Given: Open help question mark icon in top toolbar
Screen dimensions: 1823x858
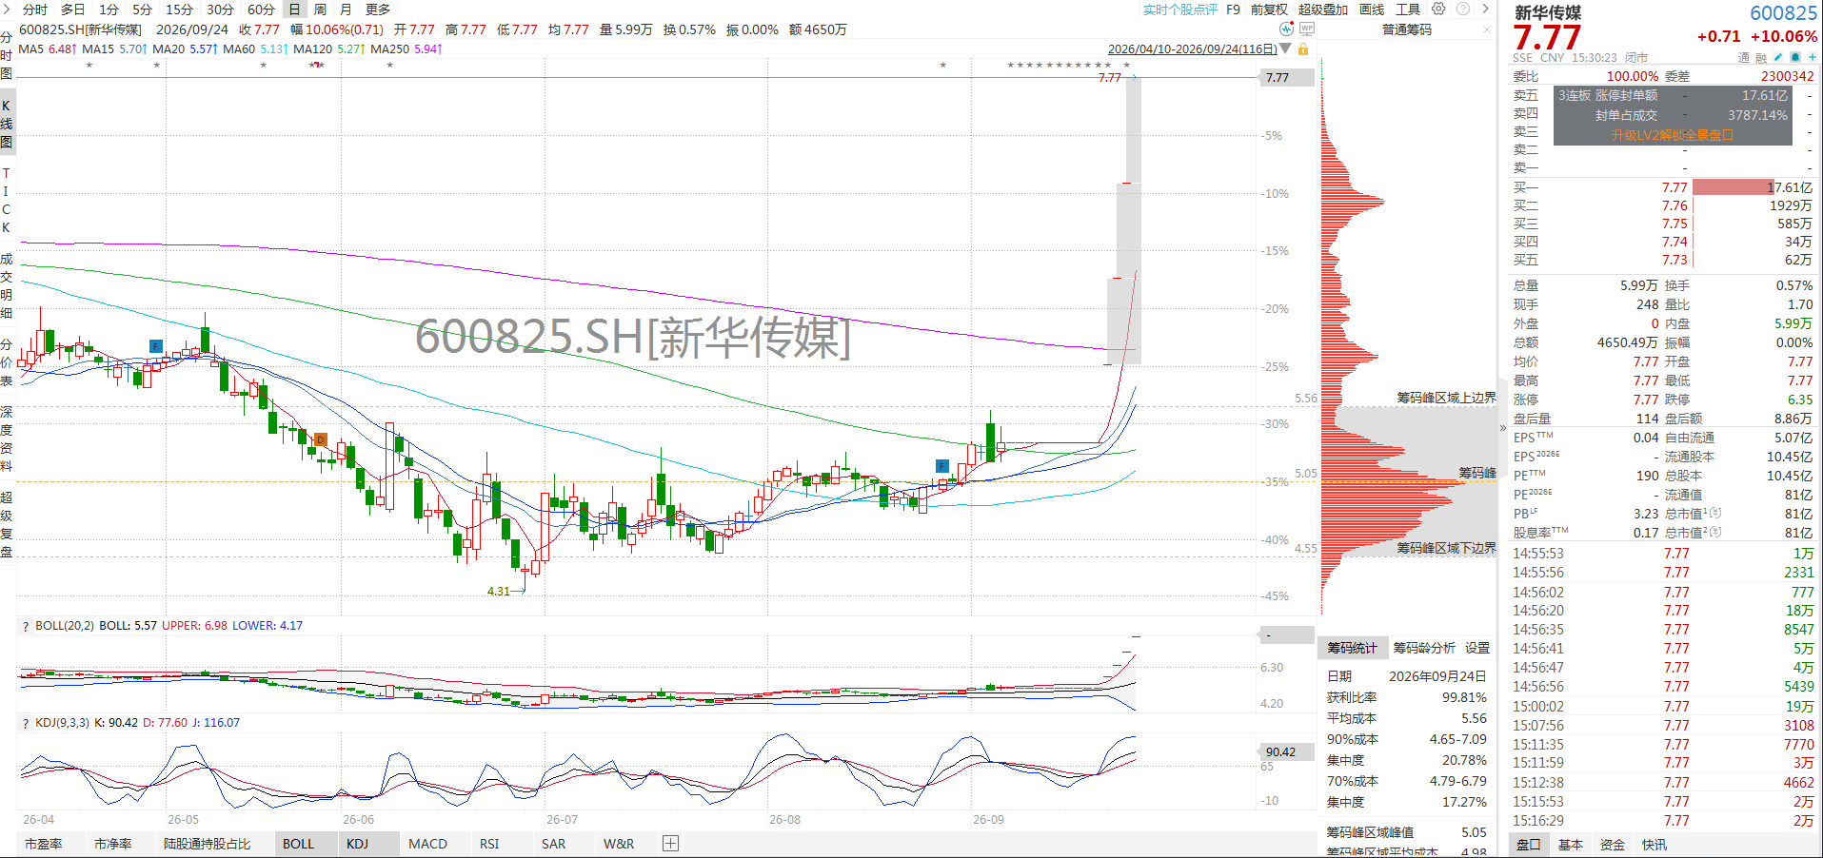Looking at the screenshot, I should (x=1463, y=9).
